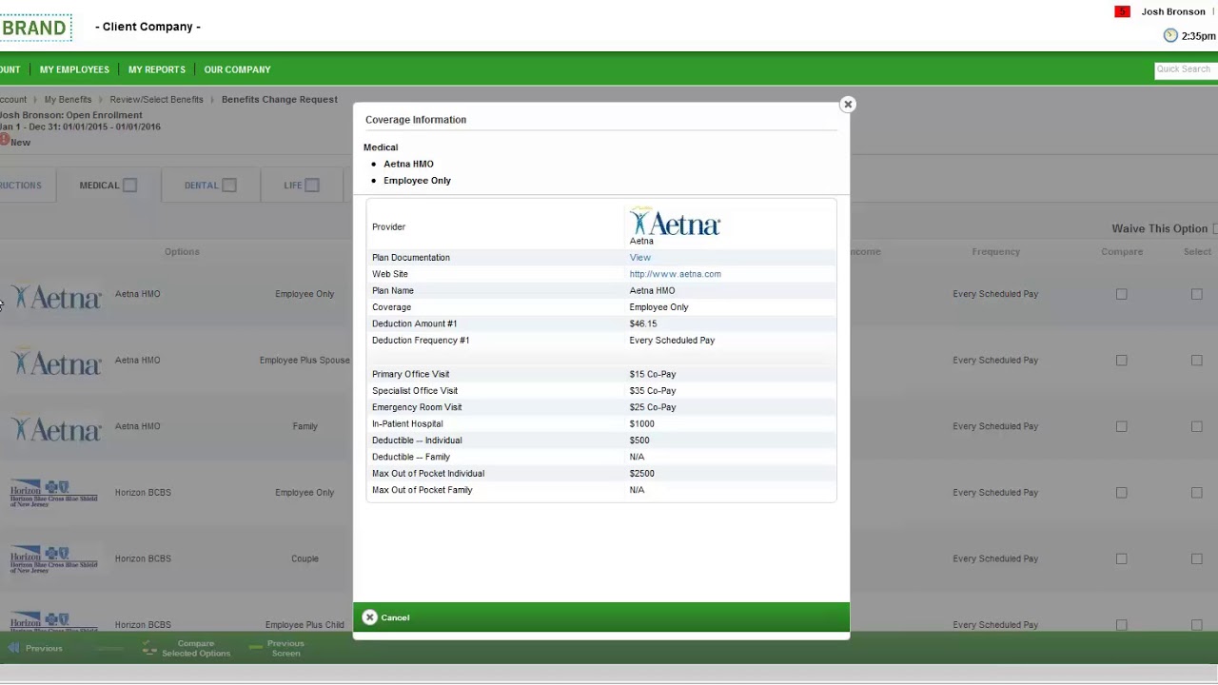Click Aetna logo in Employee Plus Spouse row
Viewport: 1218px width, 685px height.
click(x=56, y=362)
